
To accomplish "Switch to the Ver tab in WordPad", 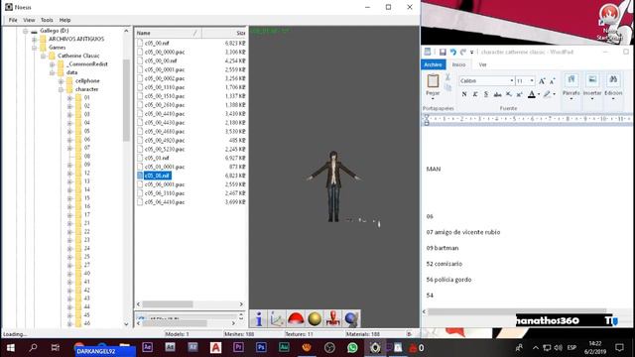I will tap(482, 64).
